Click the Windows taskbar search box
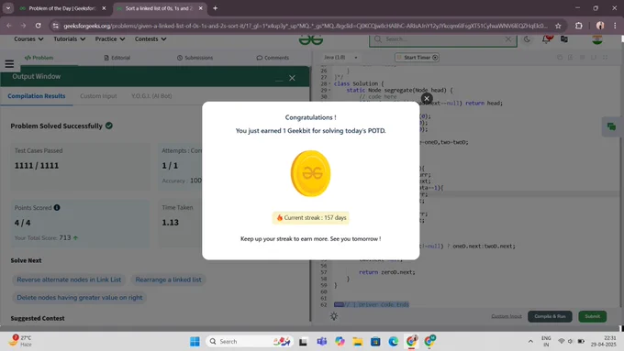Viewport: 624px width, 351px height. pos(250,342)
